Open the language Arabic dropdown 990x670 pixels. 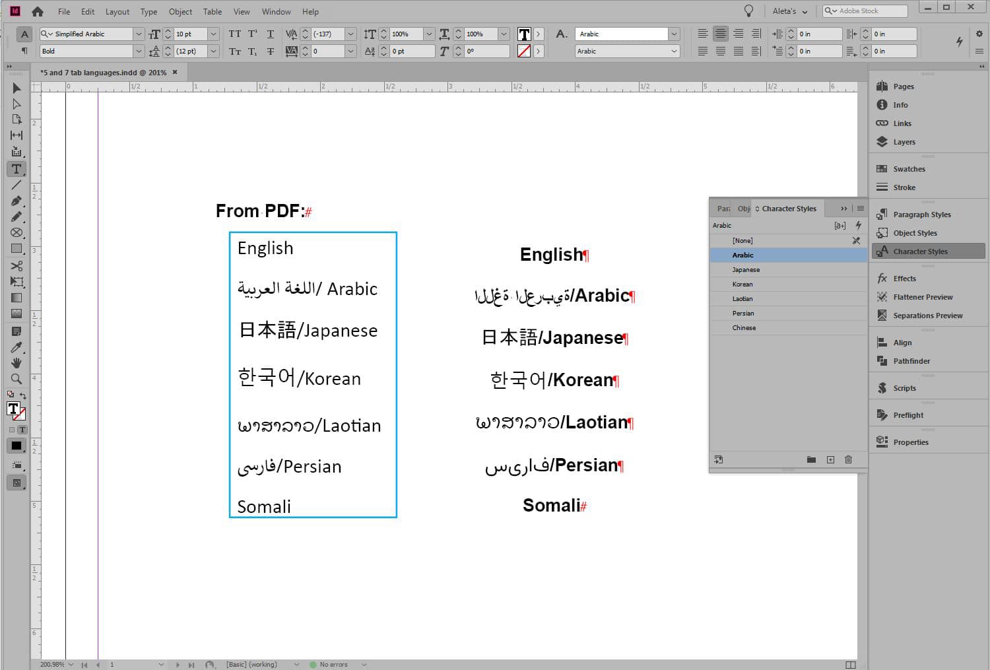click(674, 51)
